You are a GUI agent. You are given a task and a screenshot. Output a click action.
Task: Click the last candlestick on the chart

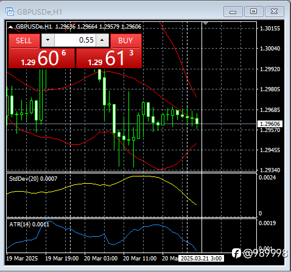(x=197, y=121)
